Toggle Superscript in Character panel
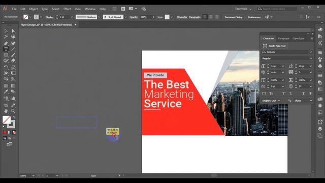Image resolution: width=325 pixels, height=183 pixels. [x=283, y=94]
